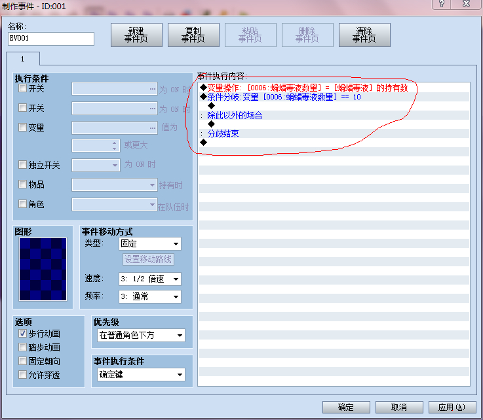Open the 物品 selection dropdown

(115, 184)
